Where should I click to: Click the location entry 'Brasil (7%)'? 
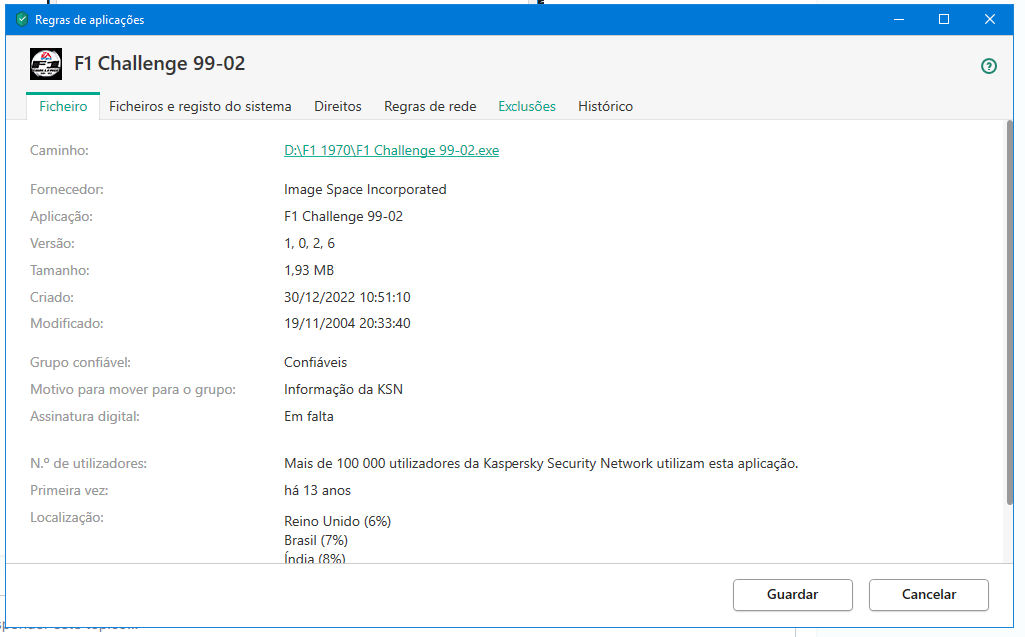click(315, 540)
